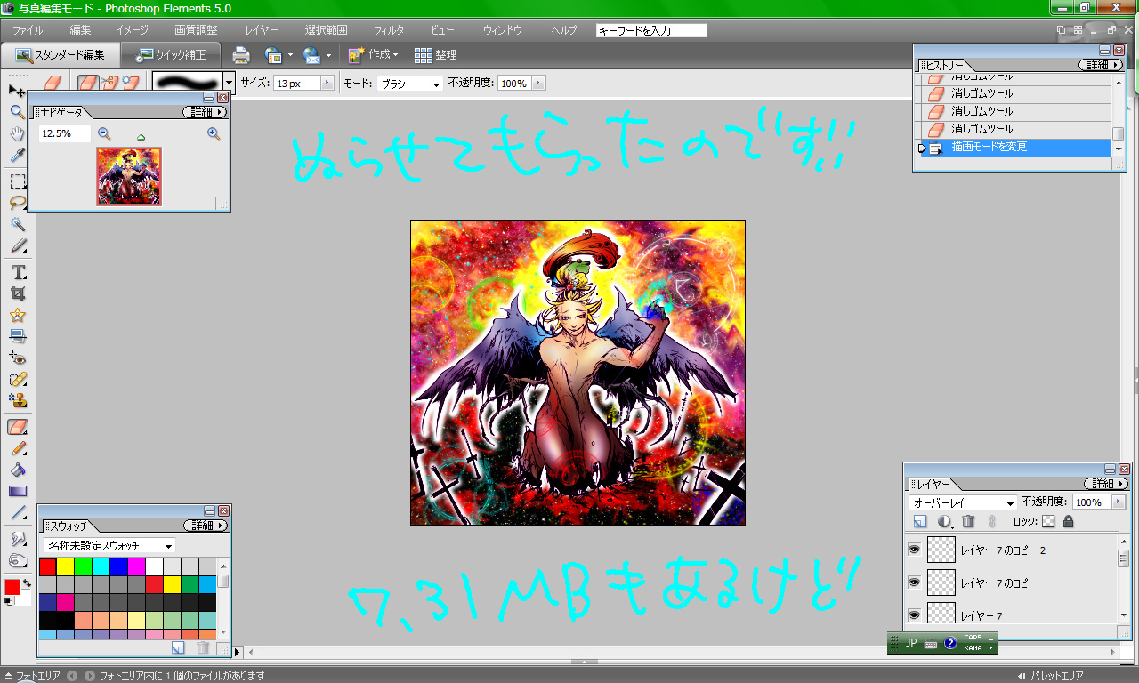Viewport: 1139px width, 683px height.
Task: Toggle lock all padlock in Layers
Action: pos(1069,522)
